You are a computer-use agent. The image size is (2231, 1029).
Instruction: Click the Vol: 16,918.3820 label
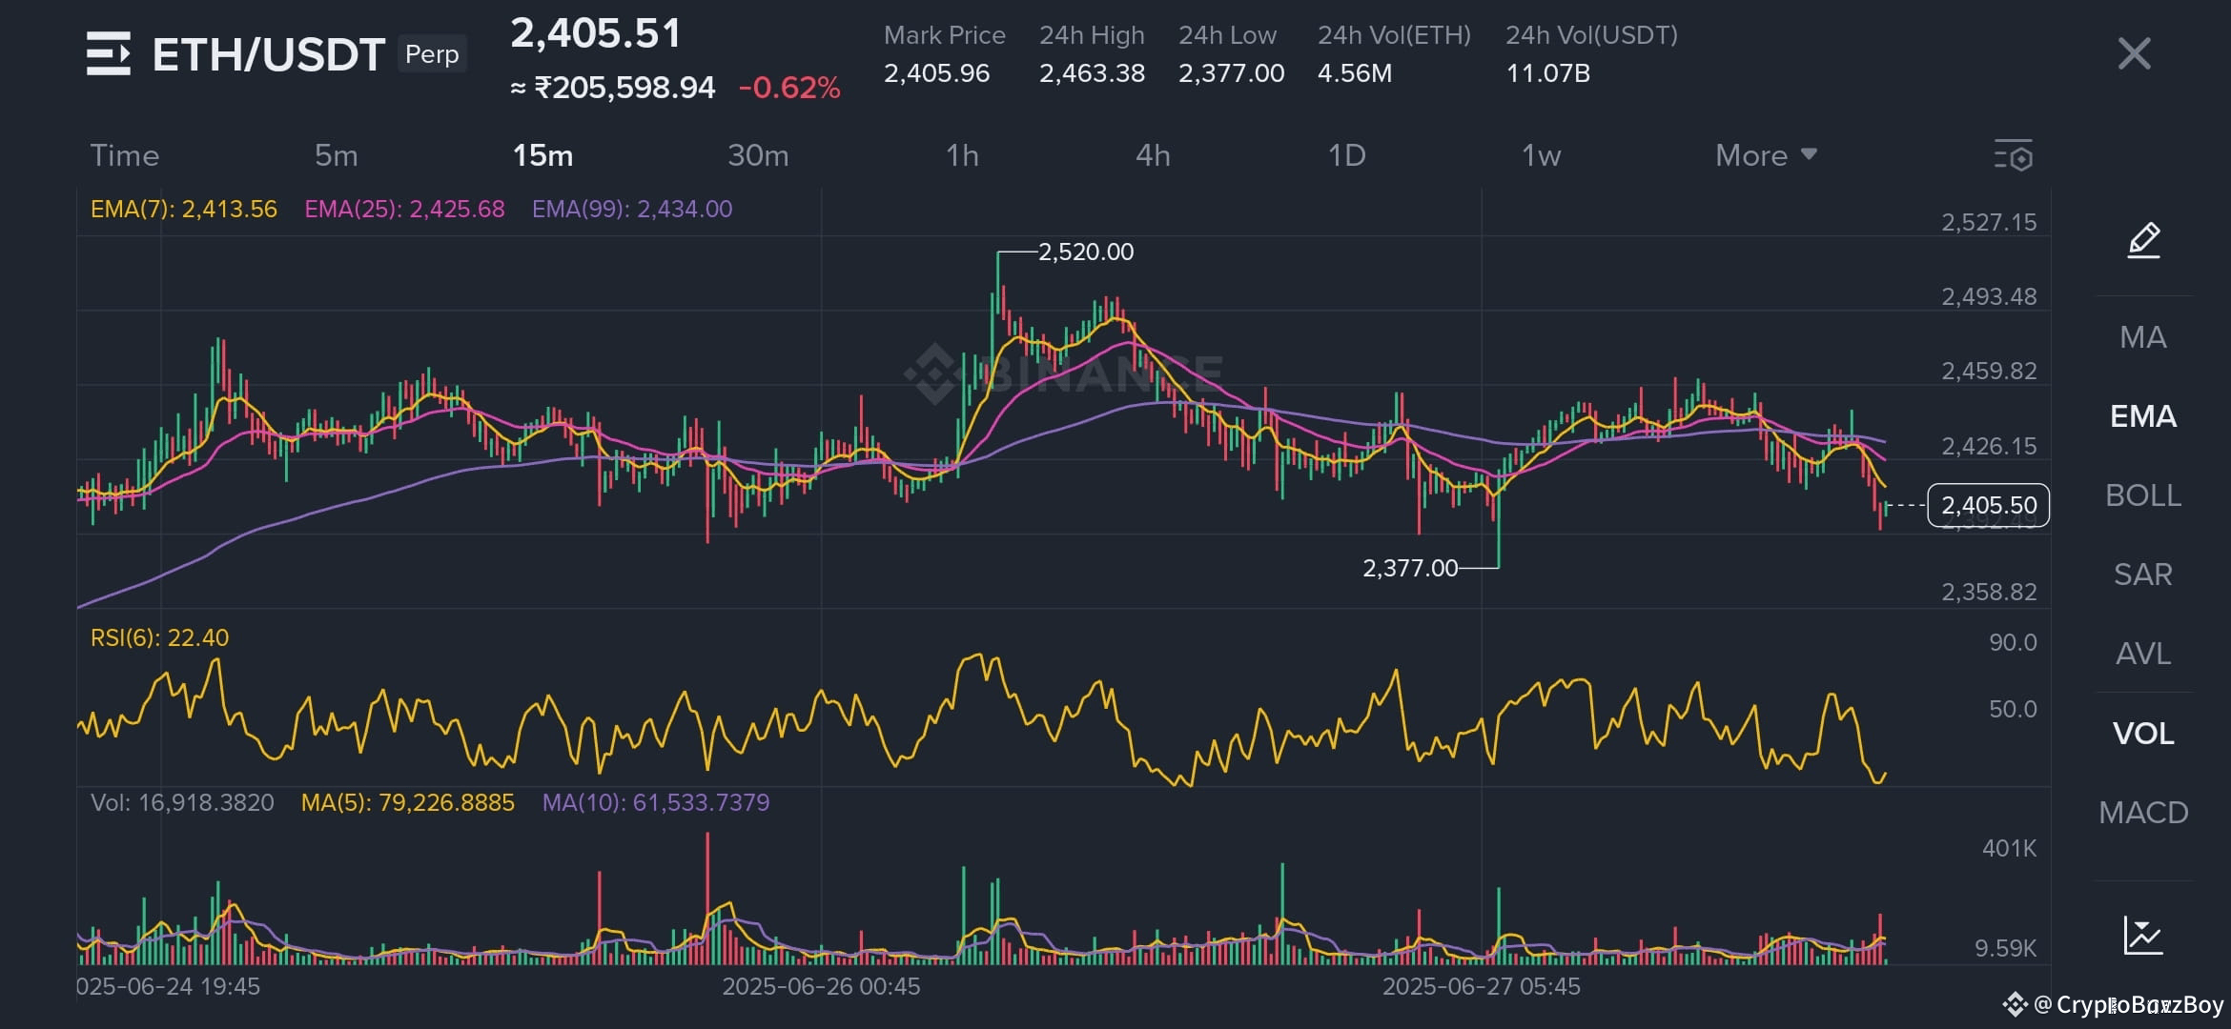(182, 802)
